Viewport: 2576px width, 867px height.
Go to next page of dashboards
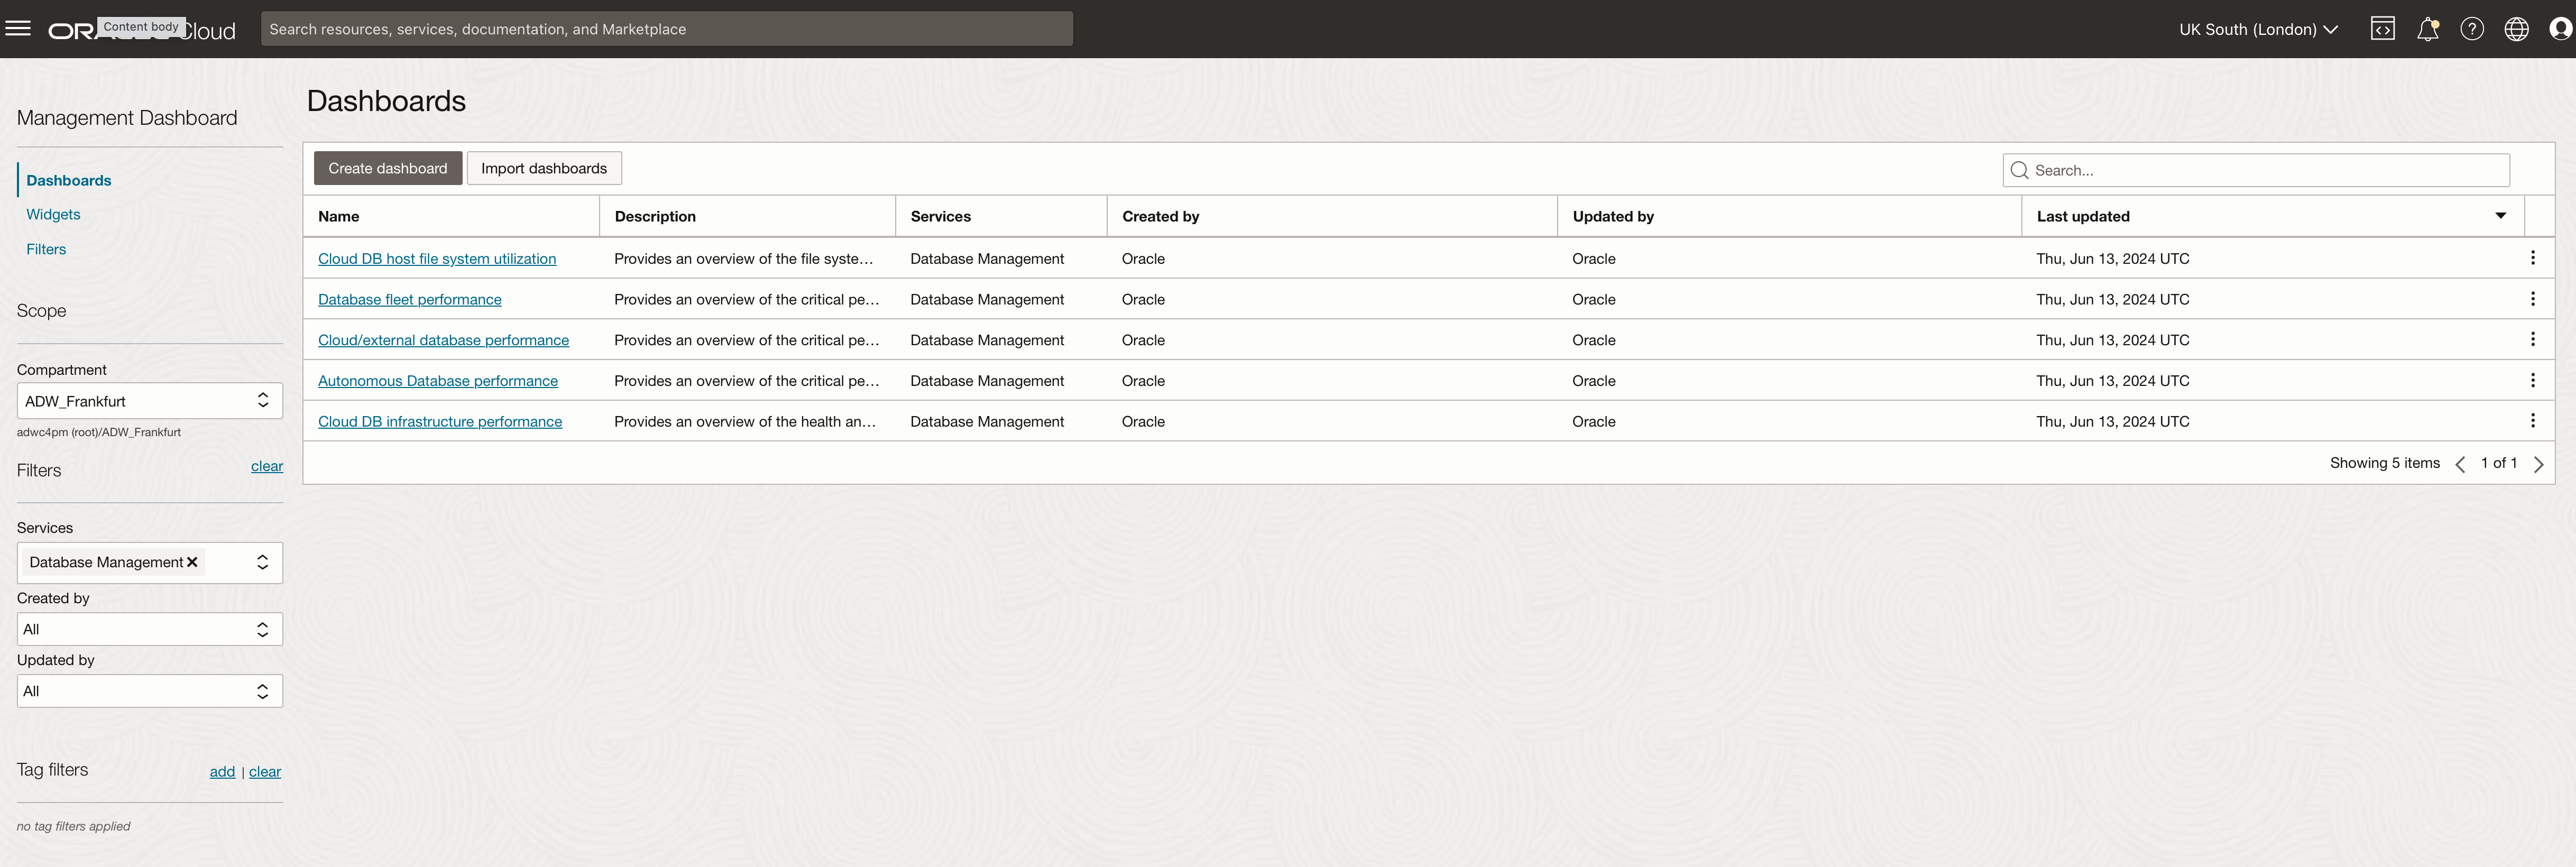pos(2538,463)
